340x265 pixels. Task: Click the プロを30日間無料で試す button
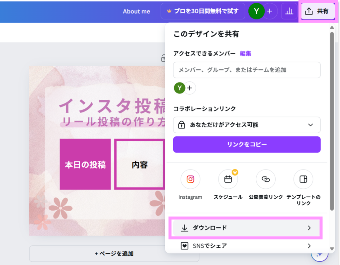[203, 11]
